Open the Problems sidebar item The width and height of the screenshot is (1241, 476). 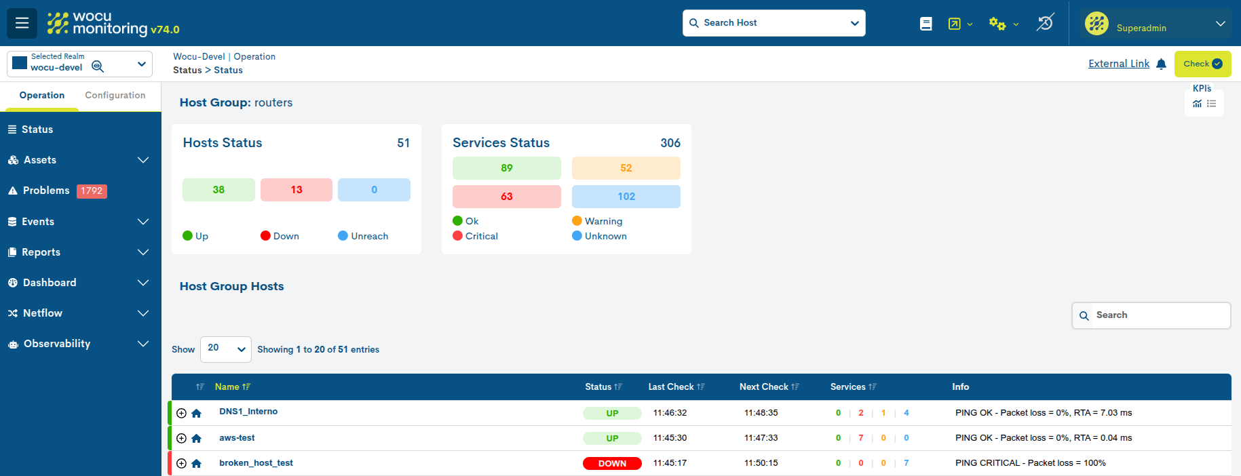pos(81,191)
